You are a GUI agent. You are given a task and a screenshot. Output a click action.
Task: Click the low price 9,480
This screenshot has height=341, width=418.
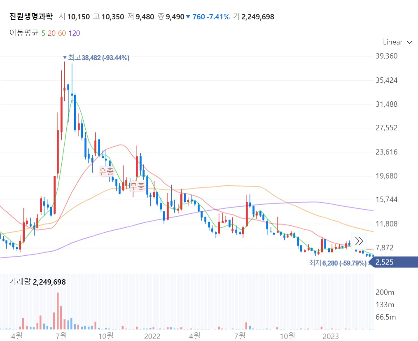[x=145, y=17]
